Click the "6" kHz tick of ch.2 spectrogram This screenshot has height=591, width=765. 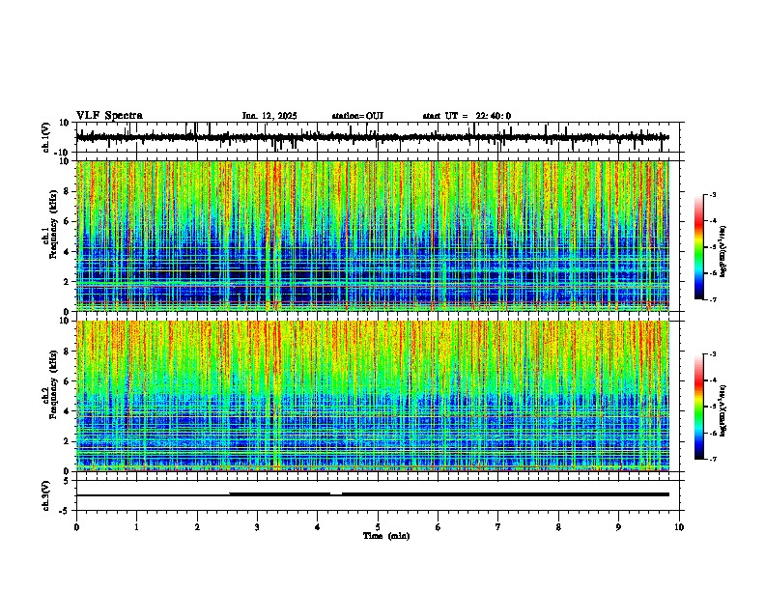[x=68, y=381]
